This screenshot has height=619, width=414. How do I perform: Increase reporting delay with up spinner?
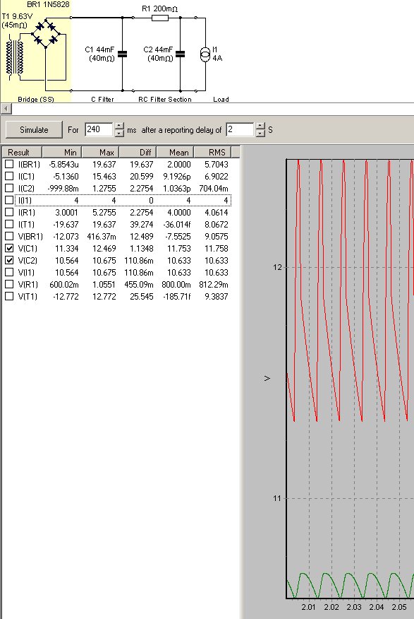(x=260, y=126)
